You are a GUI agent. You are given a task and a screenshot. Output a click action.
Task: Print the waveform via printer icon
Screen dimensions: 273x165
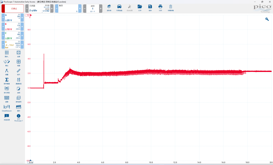160,8
